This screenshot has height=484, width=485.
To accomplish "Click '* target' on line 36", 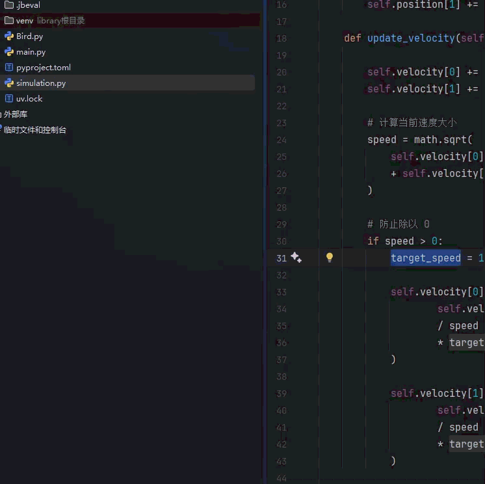I will pos(460,343).
